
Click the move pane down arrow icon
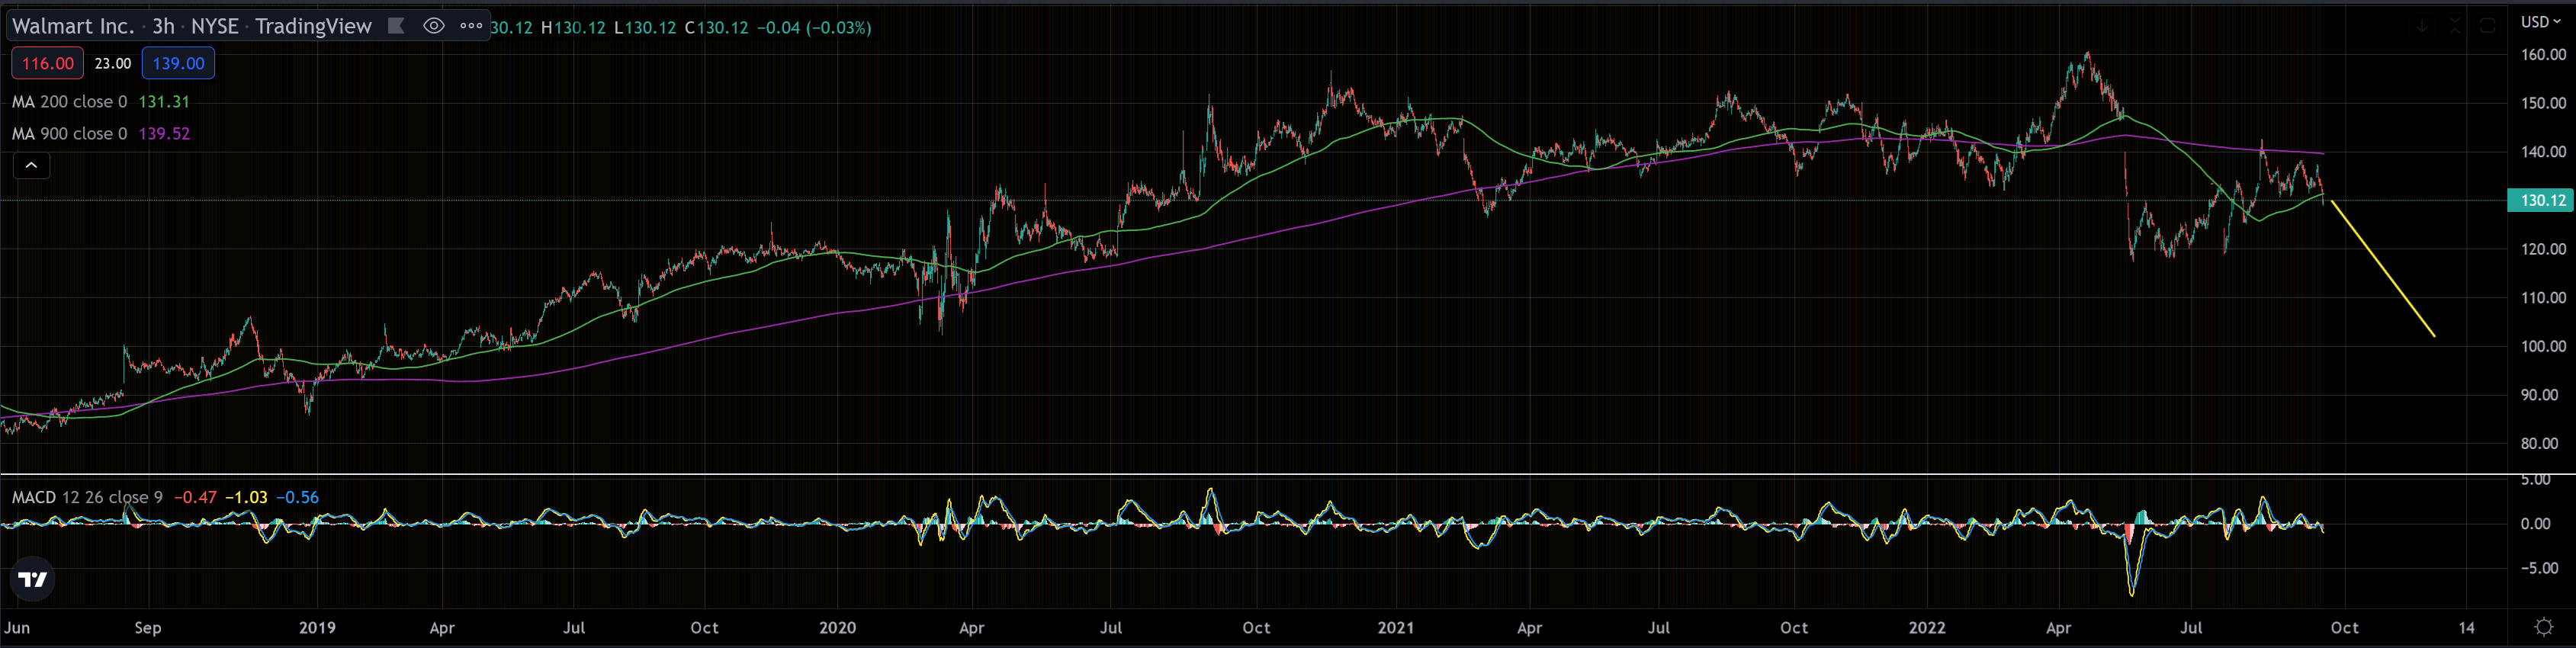coord(2422,26)
